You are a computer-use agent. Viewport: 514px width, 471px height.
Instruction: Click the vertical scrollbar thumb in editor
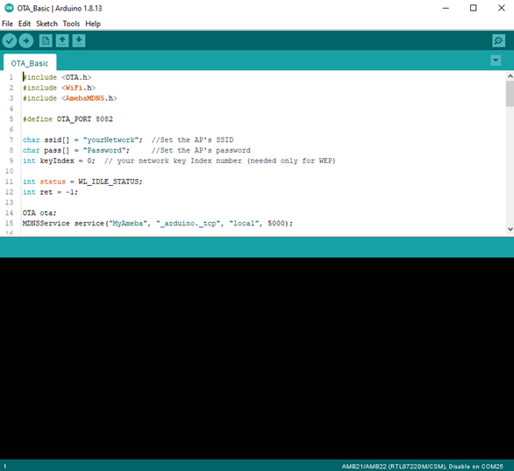[x=510, y=94]
